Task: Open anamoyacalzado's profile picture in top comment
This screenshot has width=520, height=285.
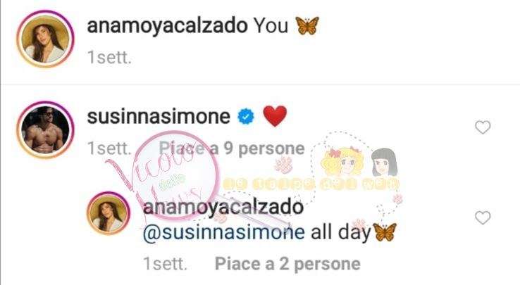Action: click(x=45, y=39)
